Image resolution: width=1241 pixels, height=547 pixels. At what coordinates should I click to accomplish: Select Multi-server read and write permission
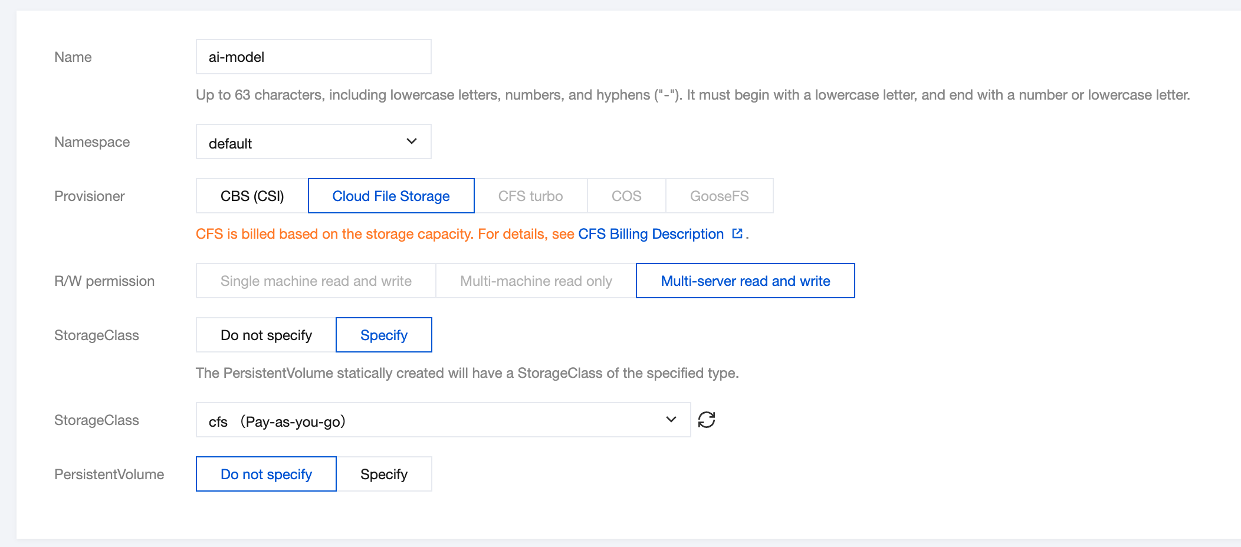coord(745,281)
